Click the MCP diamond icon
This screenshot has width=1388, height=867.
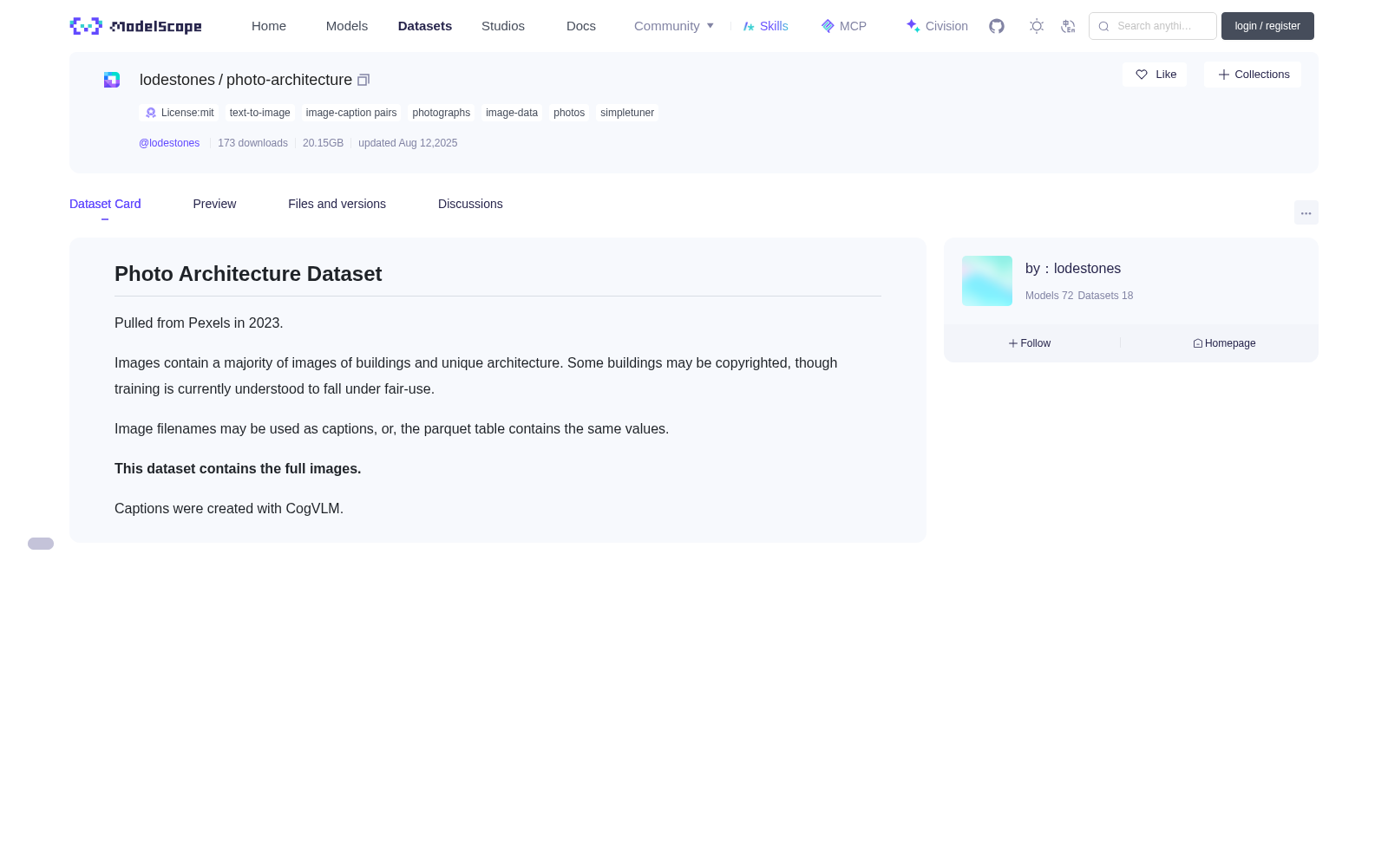tap(828, 26)
